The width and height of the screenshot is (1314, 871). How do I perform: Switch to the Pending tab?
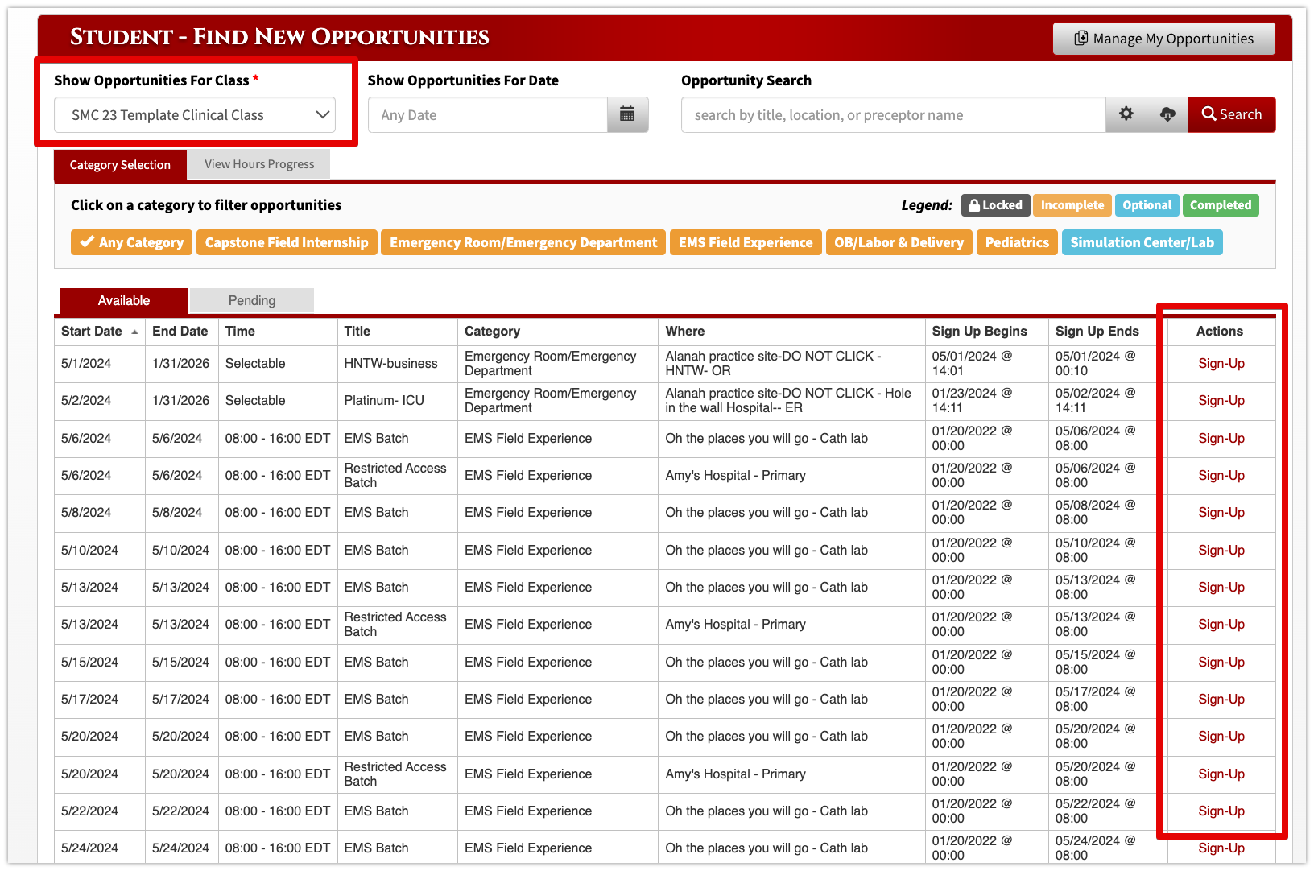pos(252,300)
